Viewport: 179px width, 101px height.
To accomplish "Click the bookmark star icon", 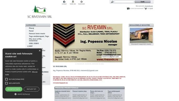I will click(82, 2).
